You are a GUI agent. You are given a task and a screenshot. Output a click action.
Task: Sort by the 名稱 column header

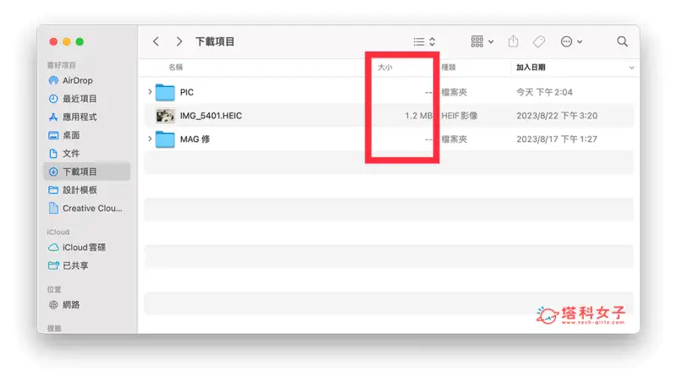(175, 68)
